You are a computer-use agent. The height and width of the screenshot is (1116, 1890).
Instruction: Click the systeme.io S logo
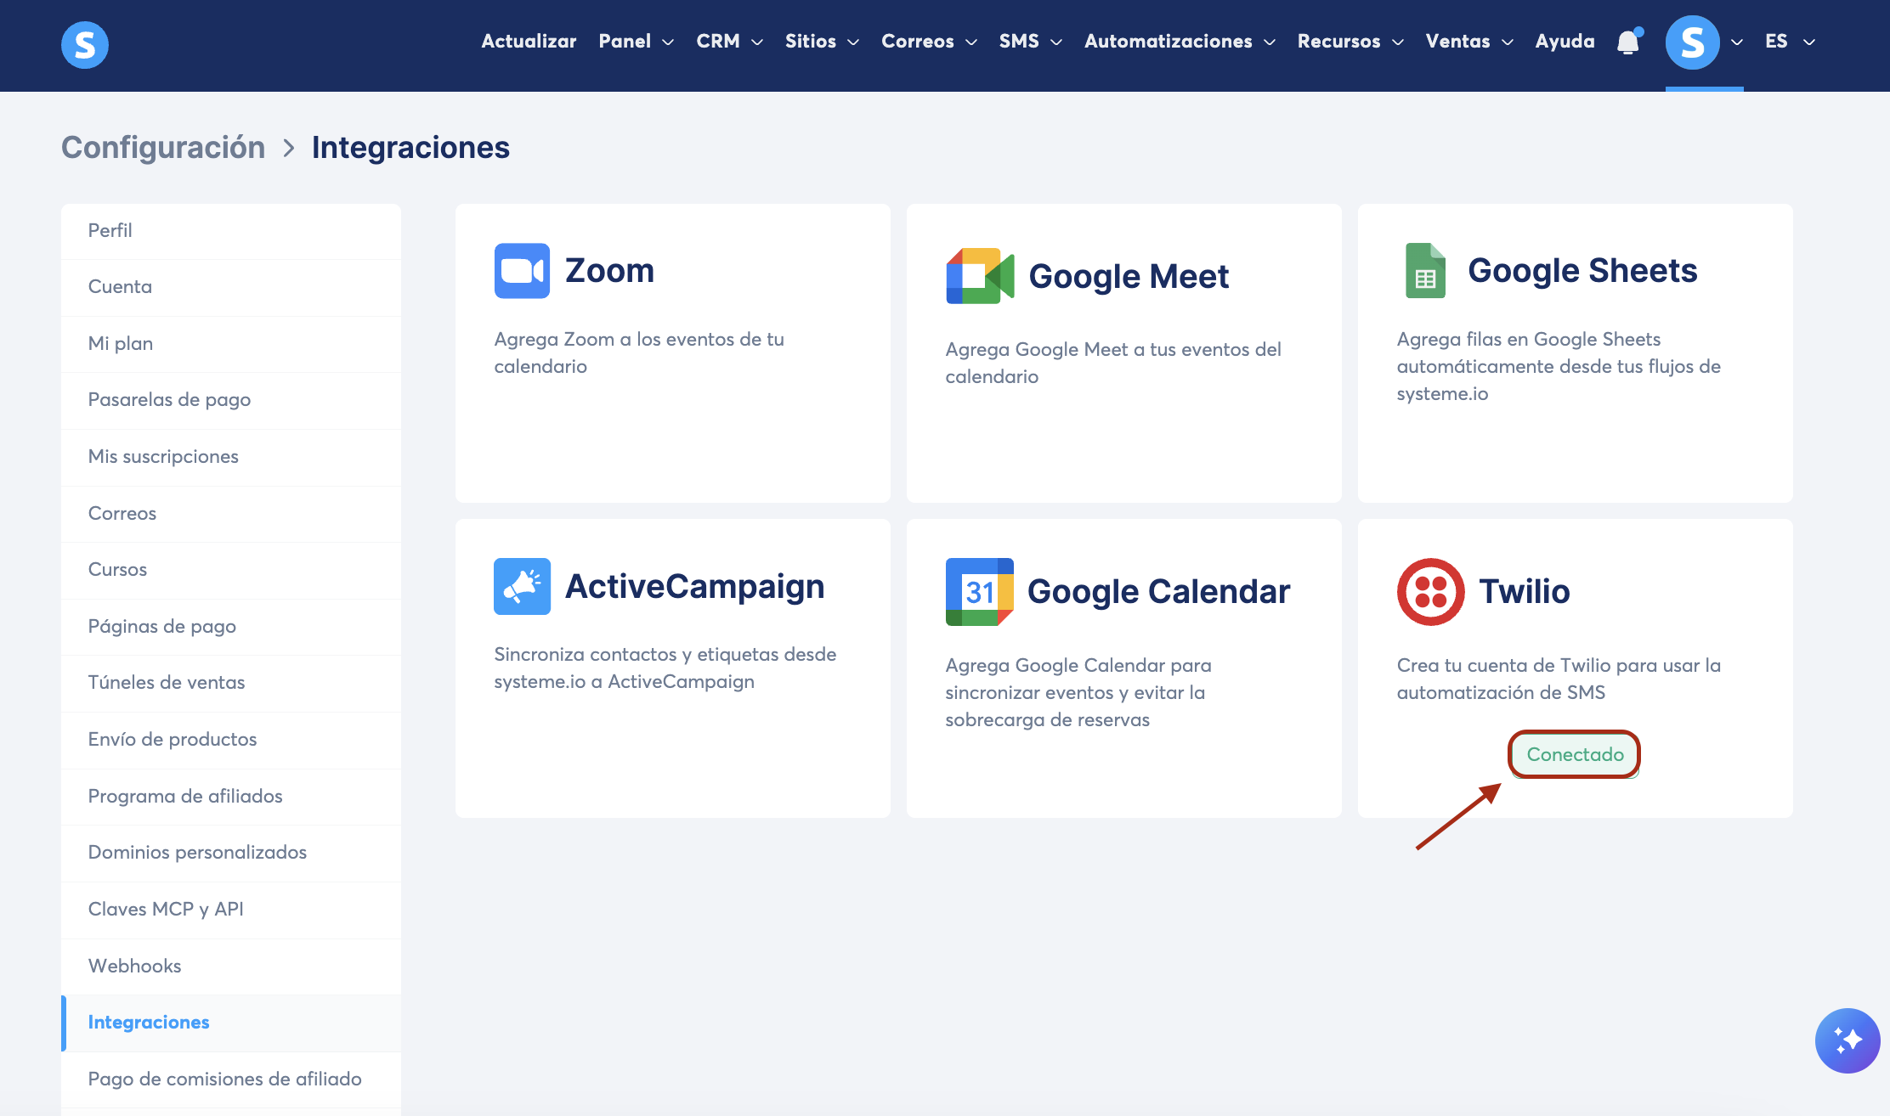tap(85, 44)
